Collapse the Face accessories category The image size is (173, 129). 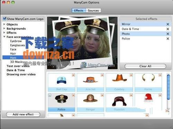point(4,37)
